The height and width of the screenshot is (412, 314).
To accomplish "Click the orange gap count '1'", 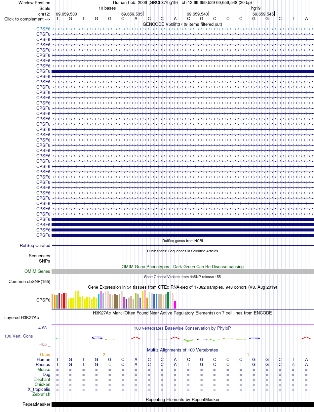I will (248, 355).
